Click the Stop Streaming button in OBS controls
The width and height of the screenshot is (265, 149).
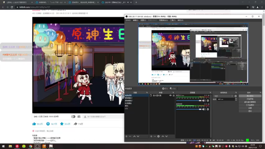(x=250, y=96)
